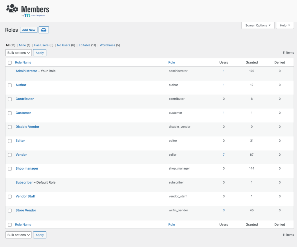
Task: Open the Subscriber role
Action: [24, 182]
